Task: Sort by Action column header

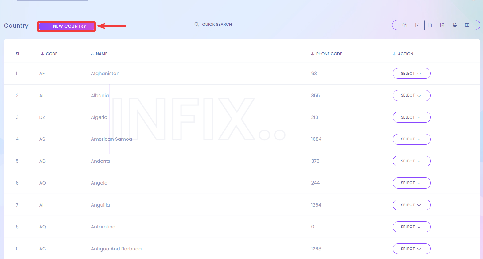Action: coord(403,54)
